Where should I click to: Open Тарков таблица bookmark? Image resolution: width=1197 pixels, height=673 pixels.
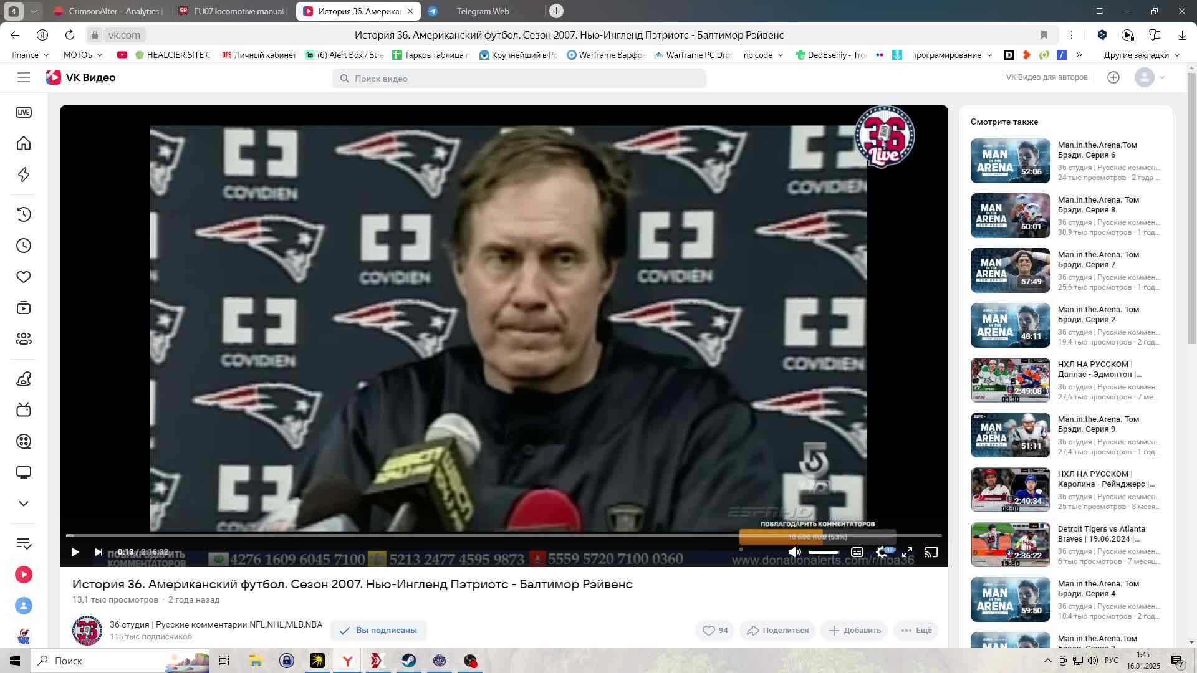tap(431, 55)
